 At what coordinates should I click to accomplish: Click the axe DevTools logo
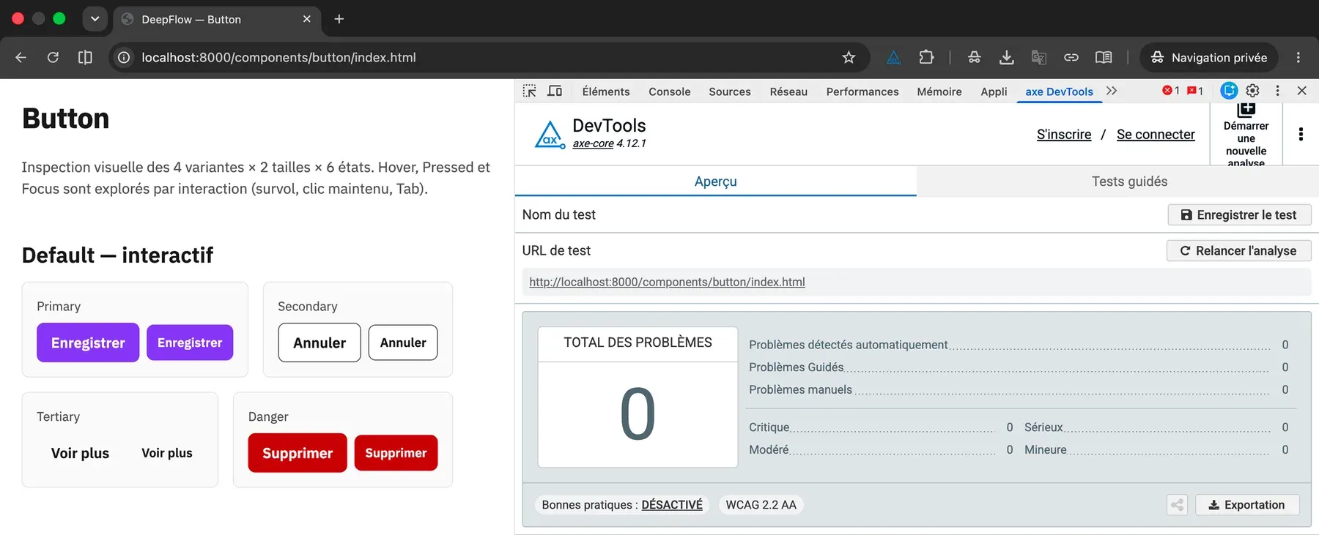[550, 135]
